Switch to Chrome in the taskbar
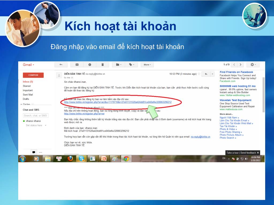The height and width of the screenshot is (205, 274). tap(126, 159)
